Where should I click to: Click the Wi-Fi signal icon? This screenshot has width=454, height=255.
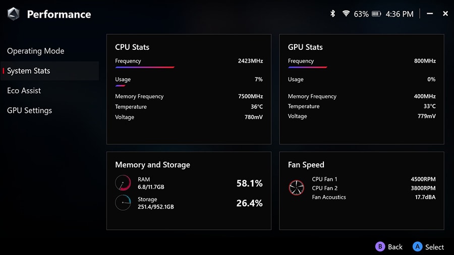click(x=346, y=14)
